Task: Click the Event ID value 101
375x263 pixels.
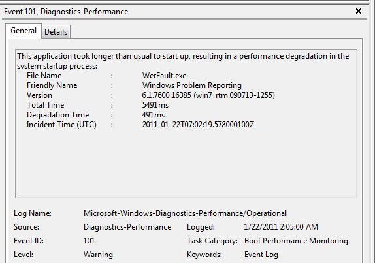Action: pos(89,241)
